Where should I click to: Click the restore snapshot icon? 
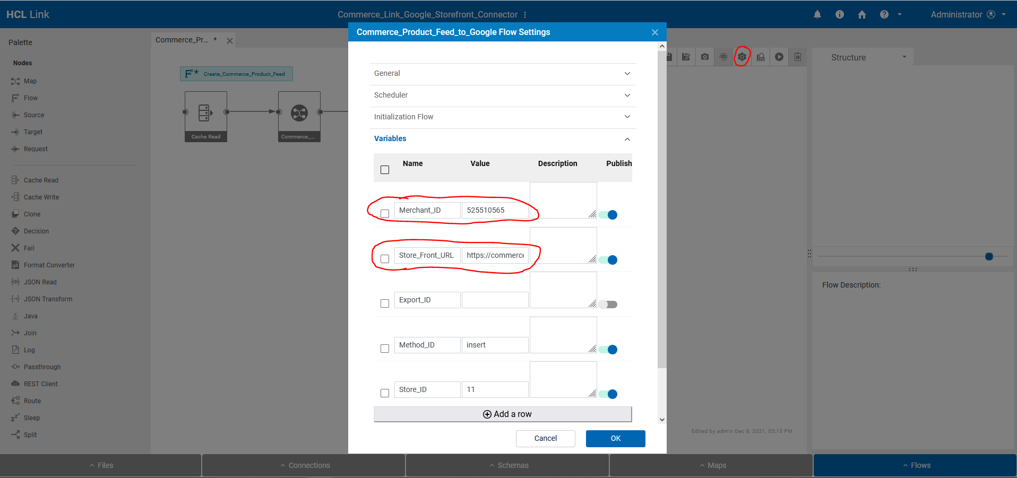point(723,57)
